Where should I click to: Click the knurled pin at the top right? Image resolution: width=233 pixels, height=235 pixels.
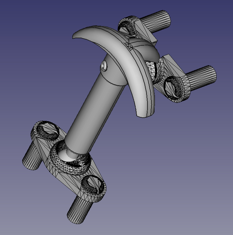click(156, 22)
